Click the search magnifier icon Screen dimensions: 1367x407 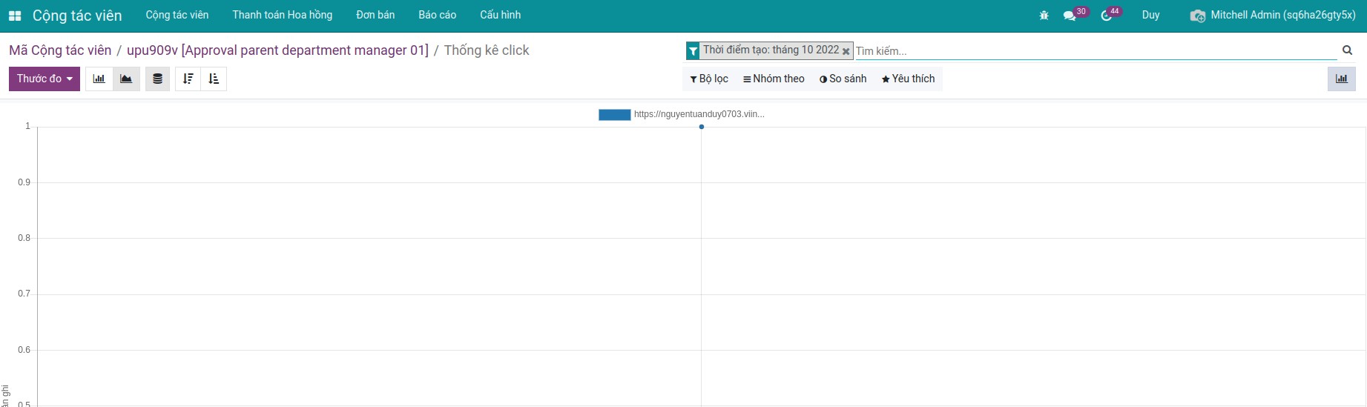tap(1347, 50)
